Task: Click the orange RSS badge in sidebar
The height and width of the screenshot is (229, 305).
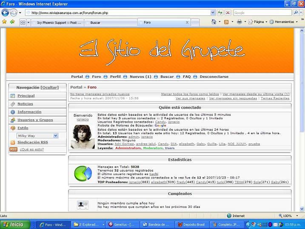Action: tap(13, 149)
